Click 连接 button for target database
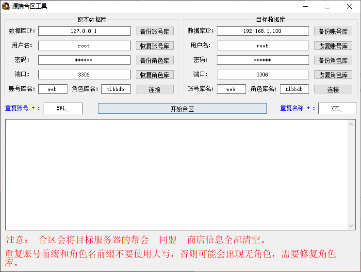This screenshot has height=272, width=361. (333, 89)
